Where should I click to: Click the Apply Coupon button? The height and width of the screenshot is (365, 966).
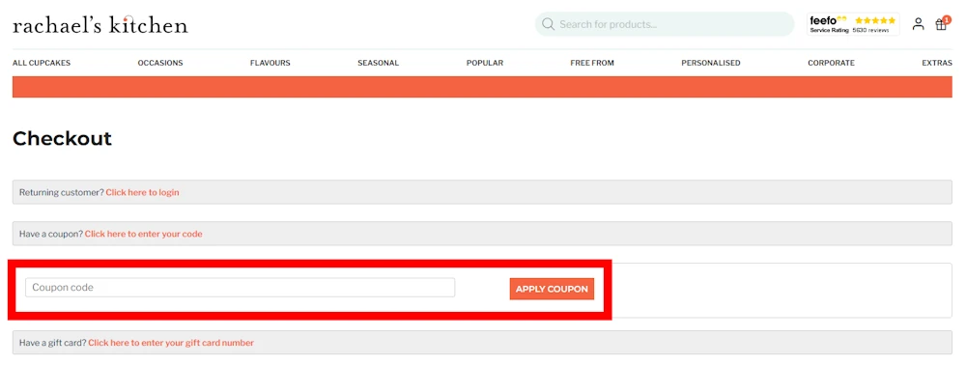552,290
